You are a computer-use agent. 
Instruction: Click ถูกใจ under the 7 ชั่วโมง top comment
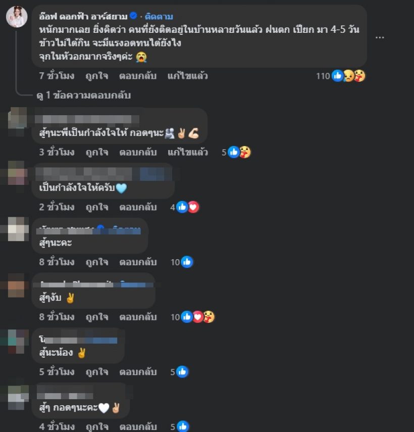[x=97, y=76]
